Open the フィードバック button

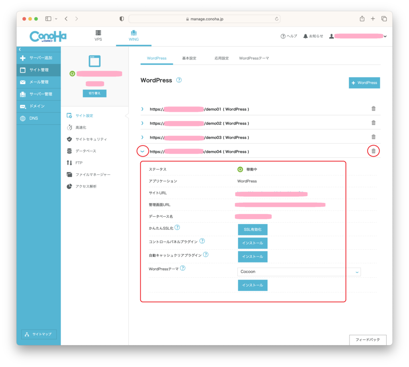click(368, 339)
